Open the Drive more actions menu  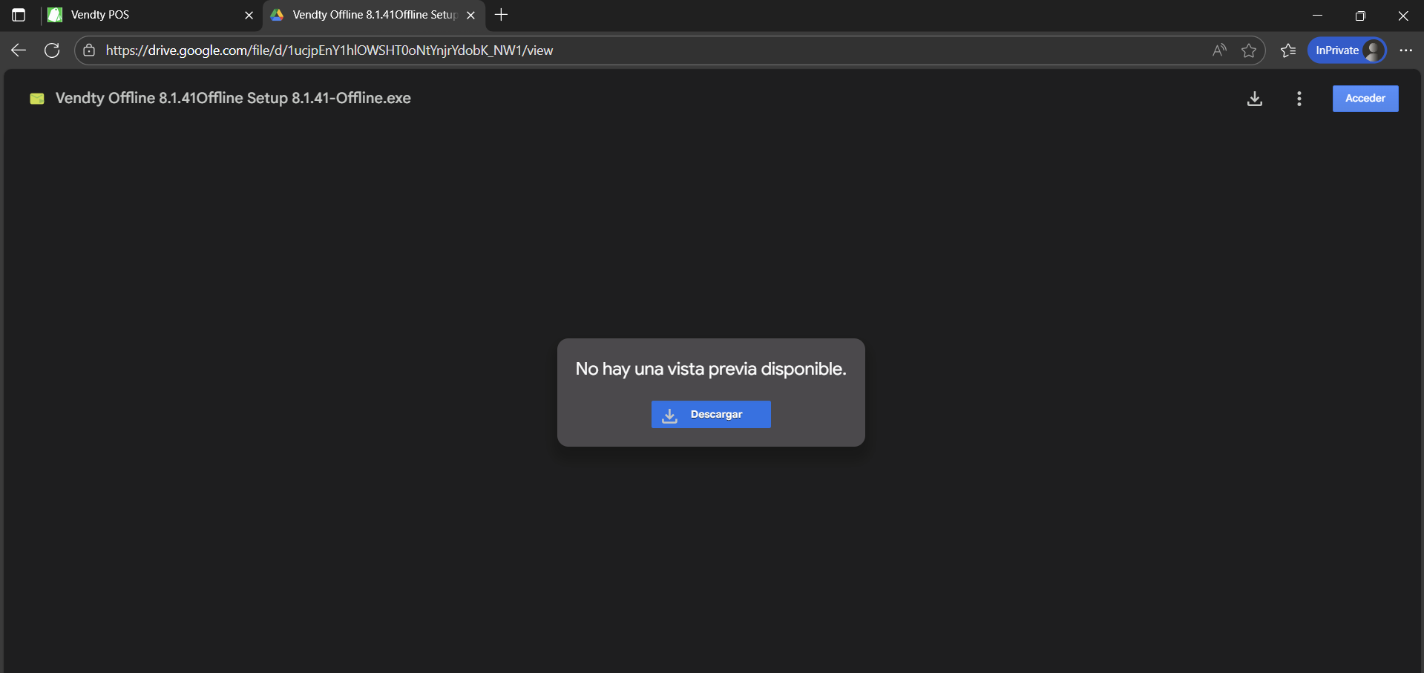pyautogui.click(x=1299, y=99)
